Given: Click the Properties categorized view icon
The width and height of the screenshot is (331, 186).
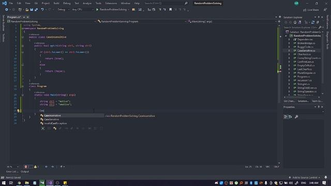Looking at the screenshot, I should pos(285,117).
